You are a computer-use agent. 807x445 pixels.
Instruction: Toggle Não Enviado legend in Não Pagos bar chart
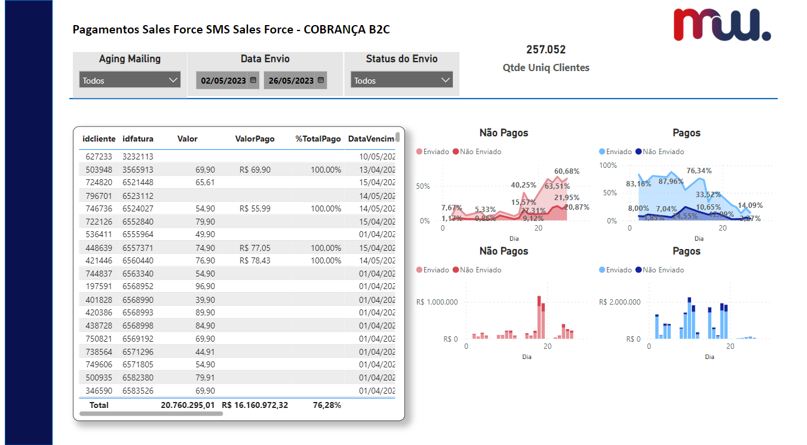pyautogui.click(x=477, y=270)
